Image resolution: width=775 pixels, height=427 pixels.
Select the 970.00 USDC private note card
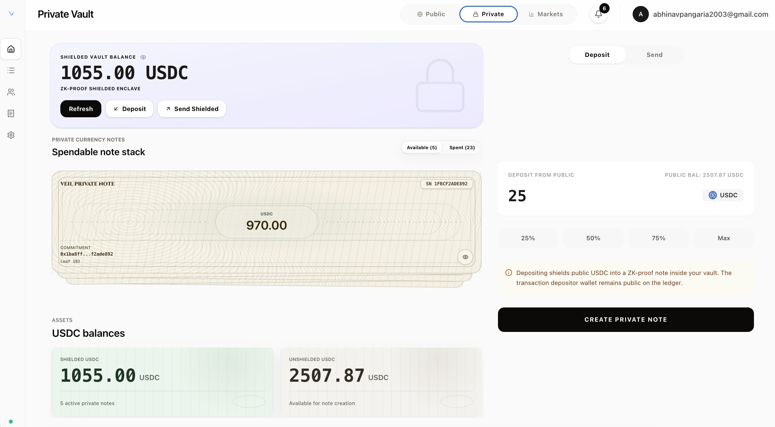tap(266, 222)
